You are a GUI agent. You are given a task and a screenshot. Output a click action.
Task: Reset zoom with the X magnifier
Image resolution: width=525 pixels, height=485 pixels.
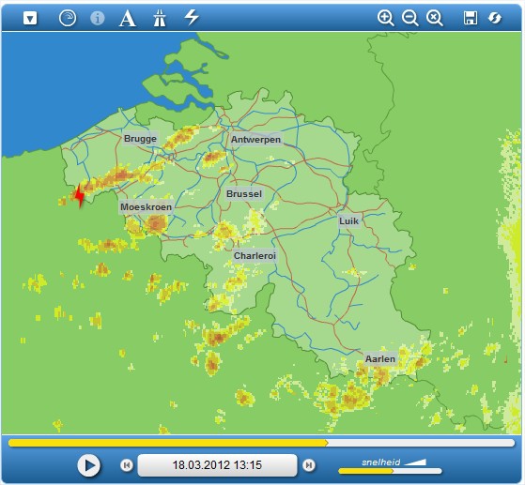pos(434,18)
